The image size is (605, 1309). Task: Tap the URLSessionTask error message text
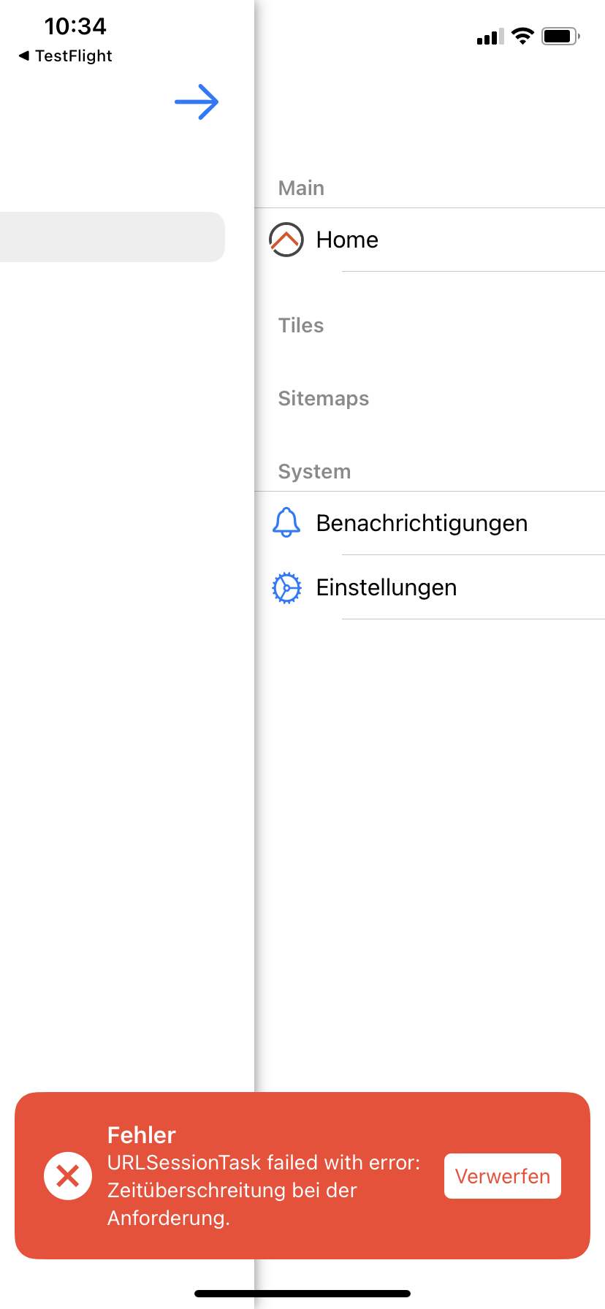(x=263, y=1190)
